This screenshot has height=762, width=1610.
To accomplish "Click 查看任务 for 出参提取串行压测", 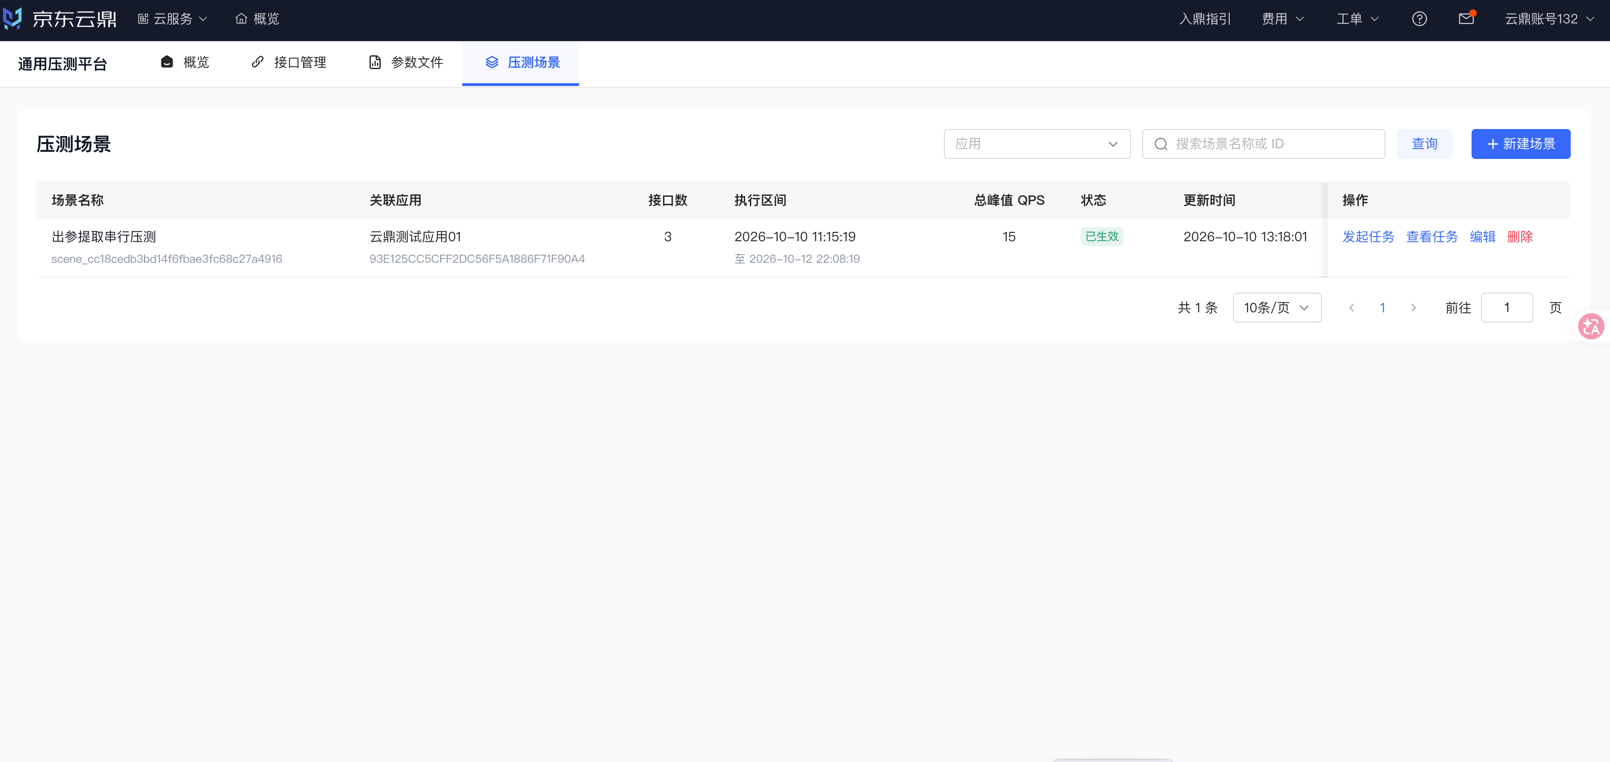I will pos(1432,237).
